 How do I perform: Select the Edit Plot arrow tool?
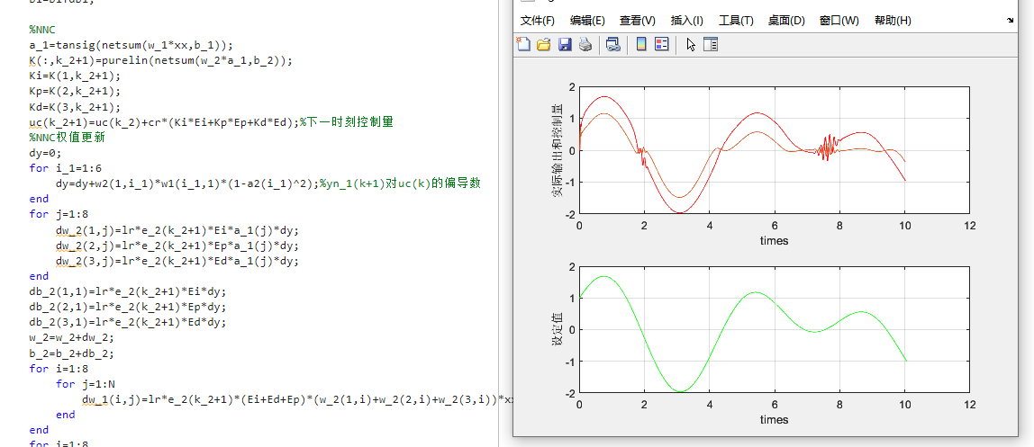[x=691, y=44]
